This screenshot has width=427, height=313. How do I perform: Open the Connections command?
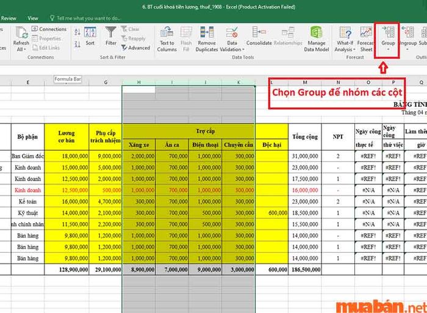pos(49,29)
